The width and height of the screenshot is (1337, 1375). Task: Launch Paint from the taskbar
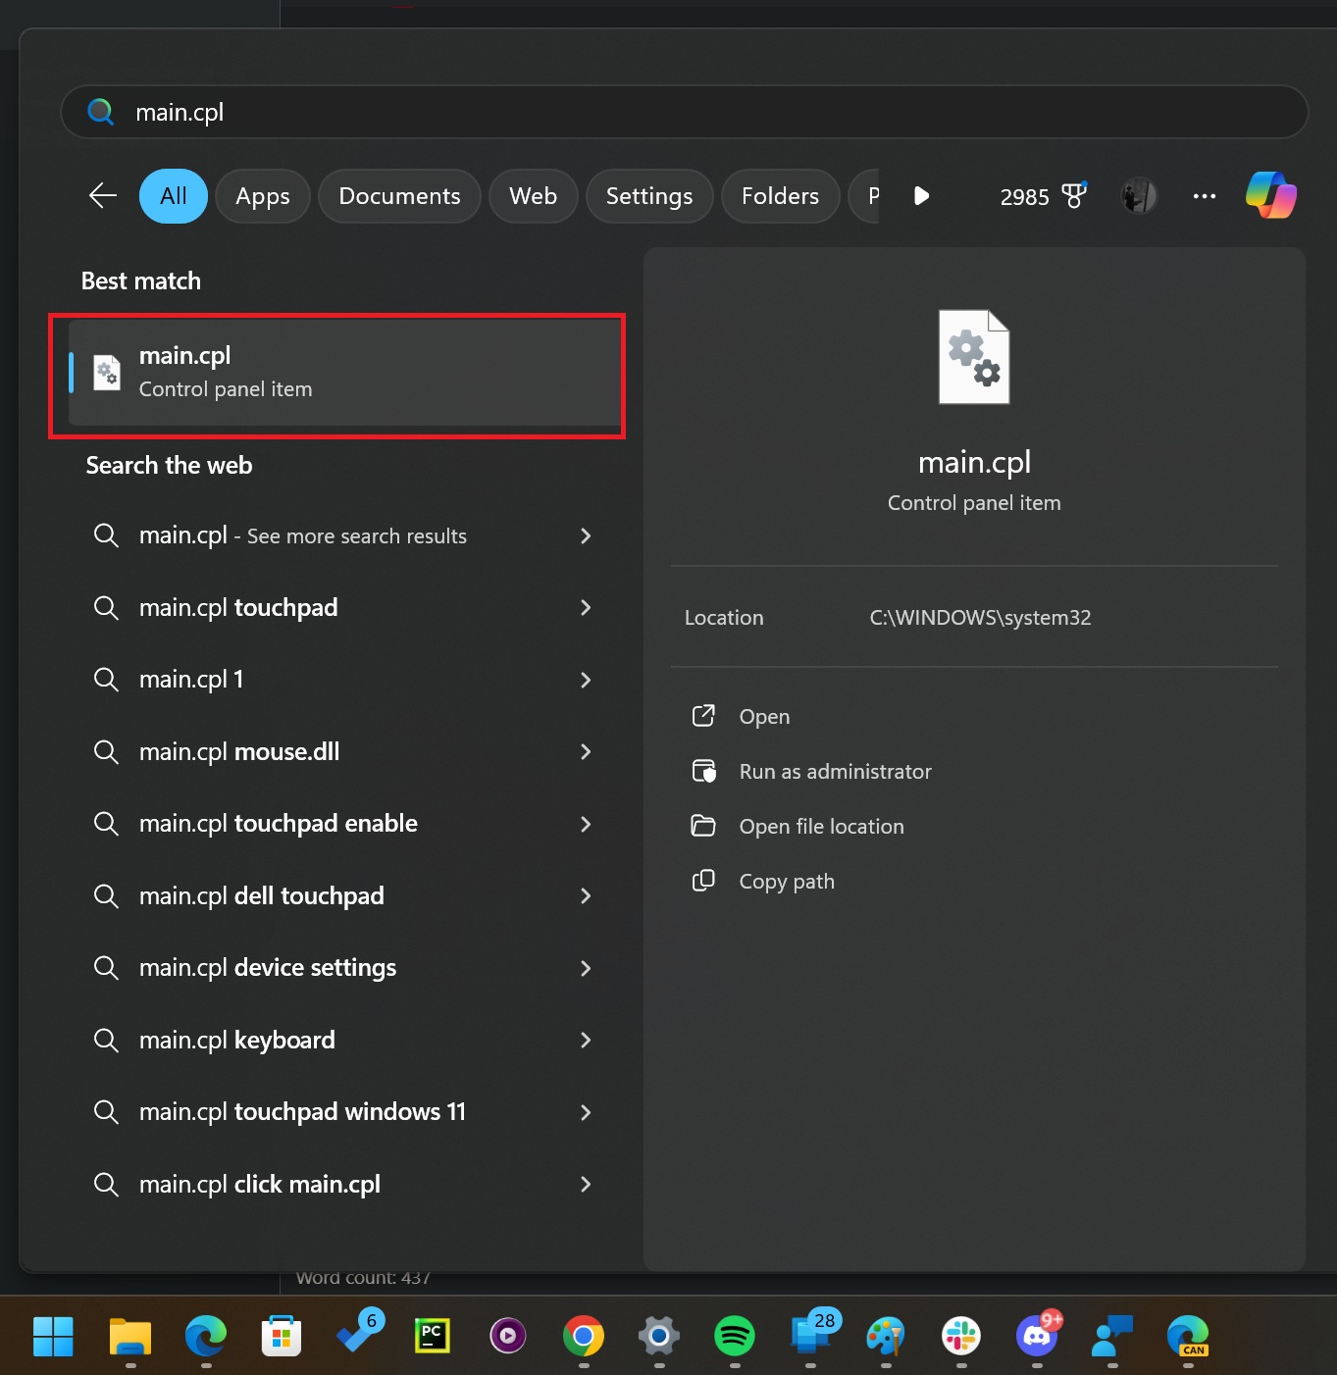pyautogui.click(x=885, y=1336)
